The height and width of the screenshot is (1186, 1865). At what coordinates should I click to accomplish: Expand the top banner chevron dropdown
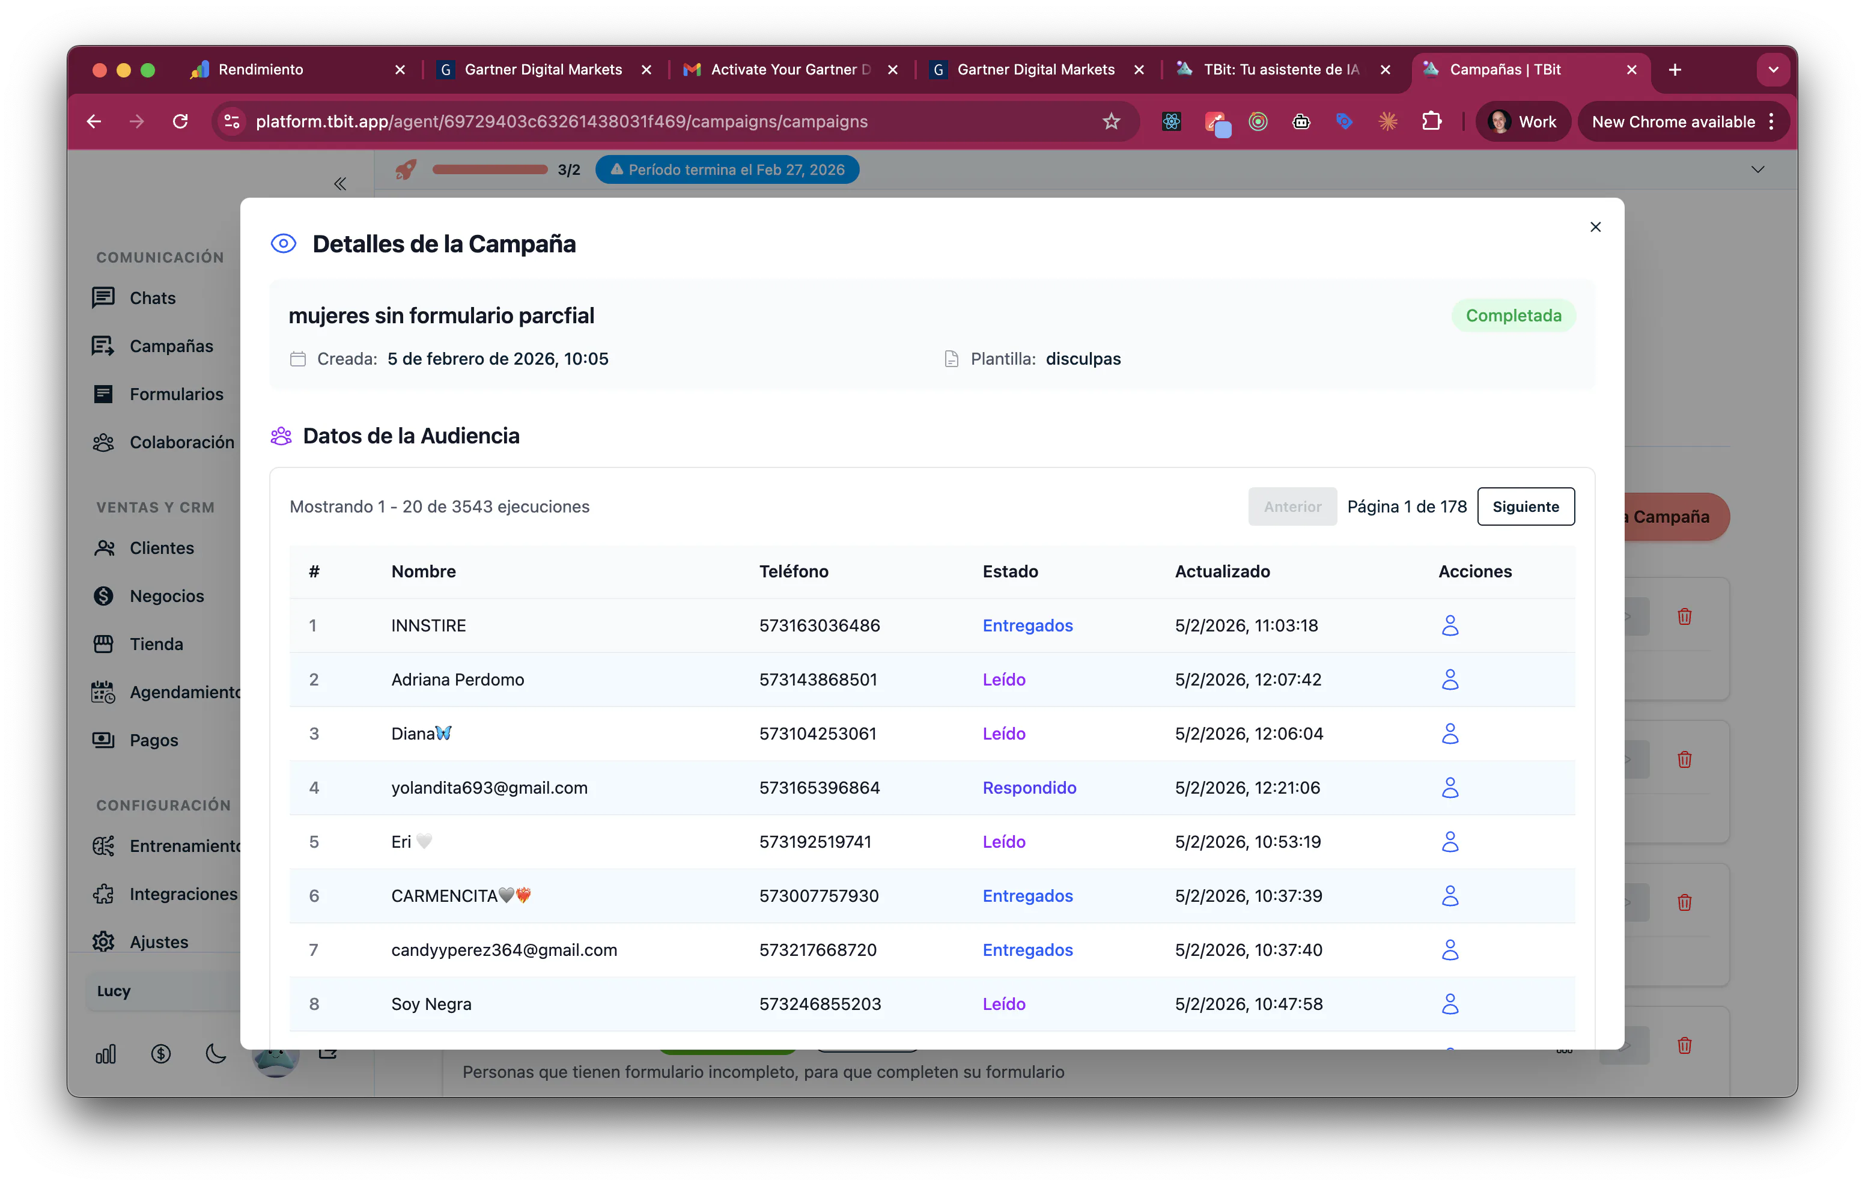click(1758, 169)
